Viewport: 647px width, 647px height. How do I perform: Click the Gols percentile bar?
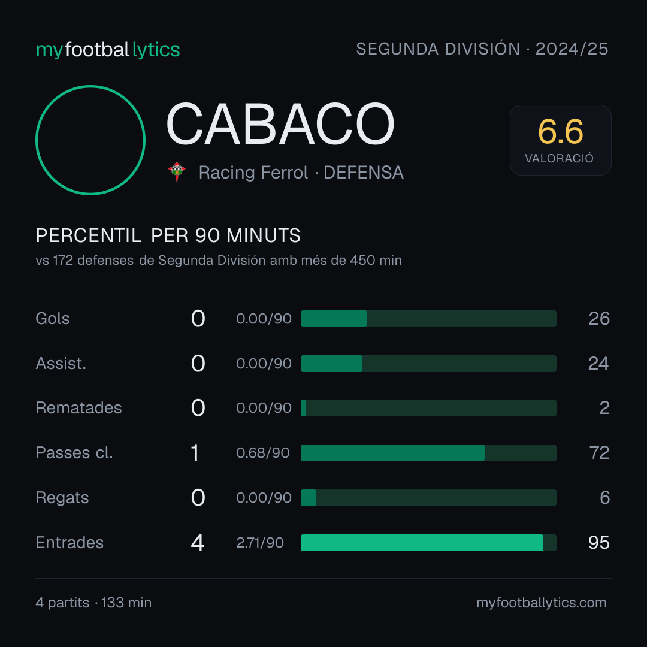(x=428, y=319)
